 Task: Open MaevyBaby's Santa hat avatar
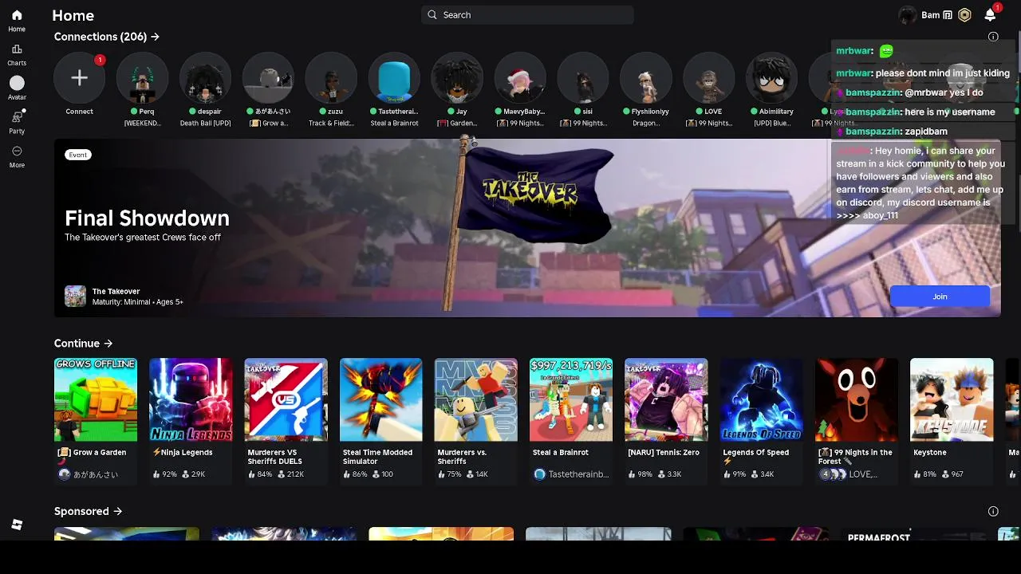point(520,77)
